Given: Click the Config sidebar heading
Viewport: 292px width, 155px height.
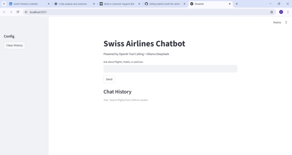Looking at the screenshot, I should click(9, 36).
